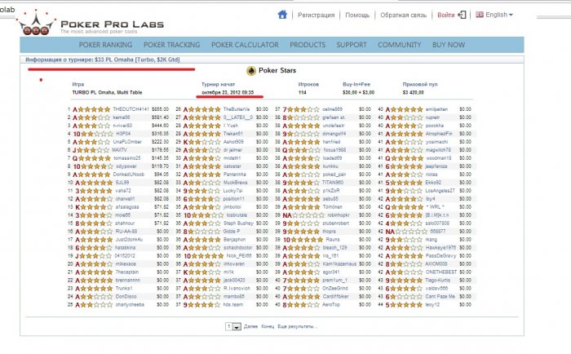This screenshot has width=571, height=354.
Task: Click the star rating for kama56
Action: 95,117
